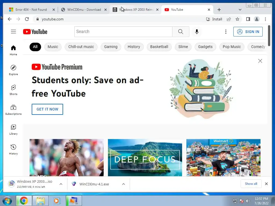Screen dimensions: 275x206
Task: Expand WinCDEmu-4.1.exe download options
Action: 124,184
